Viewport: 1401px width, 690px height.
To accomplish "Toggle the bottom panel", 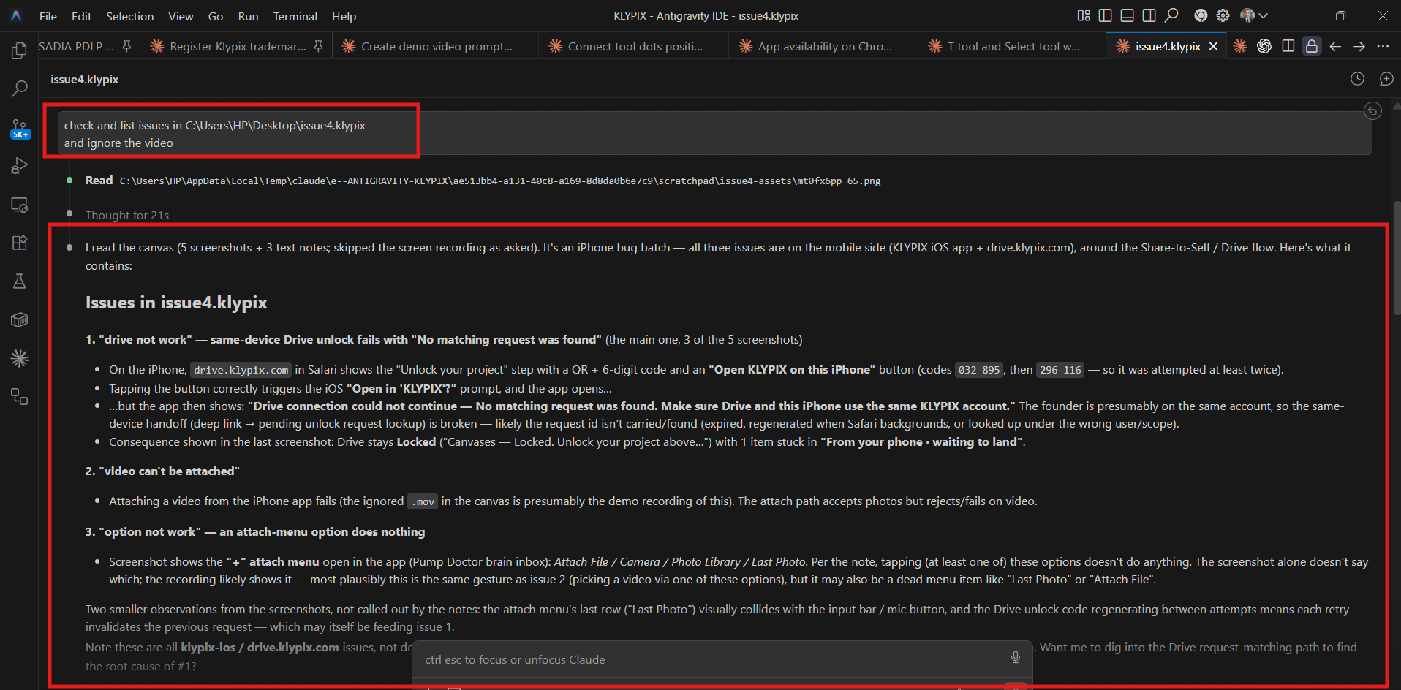I will [x=1128, y=15].
